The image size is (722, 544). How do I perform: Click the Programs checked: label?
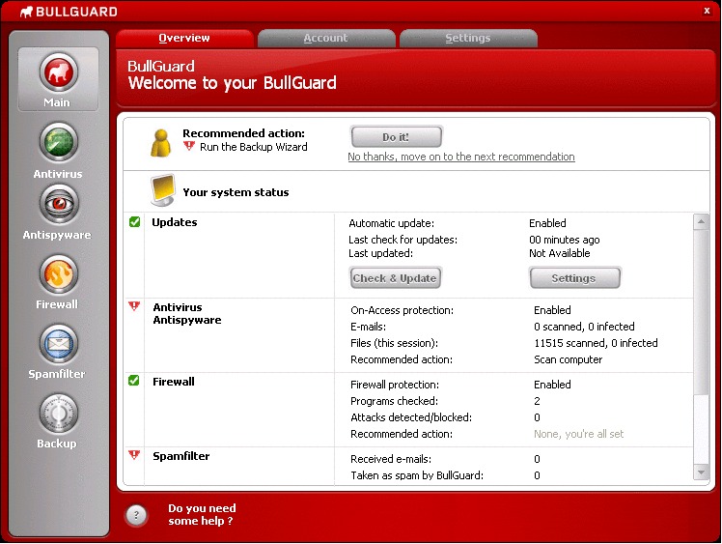click(x=394, y=401)
